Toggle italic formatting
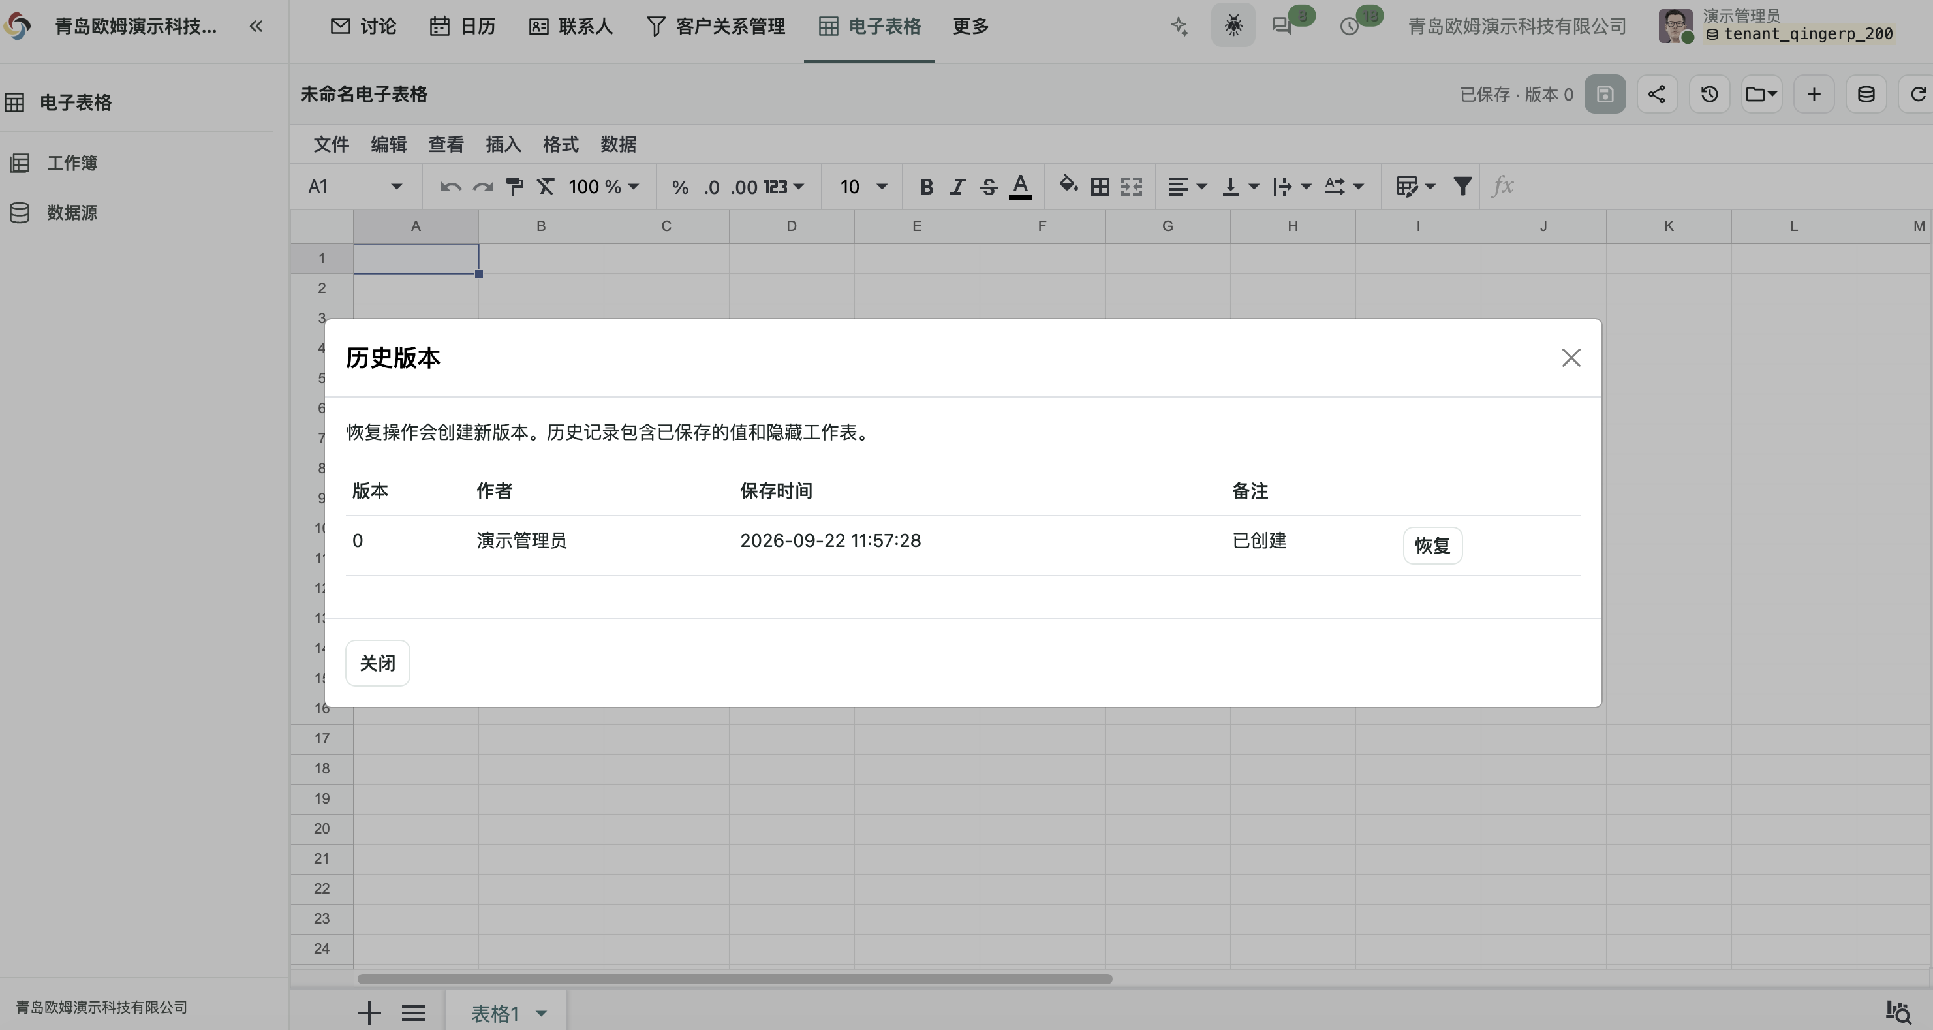 tap(957, 186)
